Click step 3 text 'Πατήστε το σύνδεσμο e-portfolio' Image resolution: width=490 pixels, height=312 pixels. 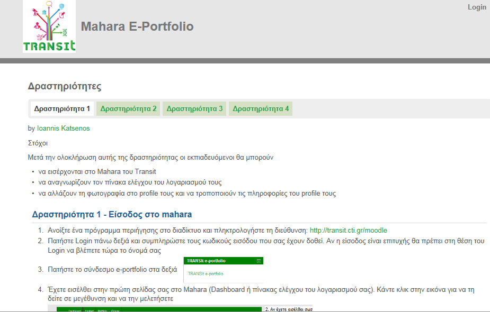coord(112,270)
